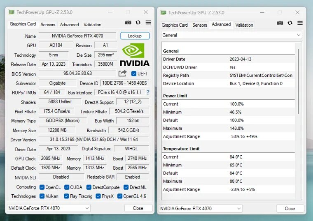The width and height of the screenshot is (313, 221).
Task: Open Validation tab in left window
Action: pyautogui.click(x=92, y=25)
